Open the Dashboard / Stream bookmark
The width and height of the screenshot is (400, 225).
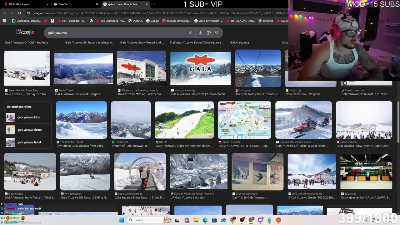(27, 21)
